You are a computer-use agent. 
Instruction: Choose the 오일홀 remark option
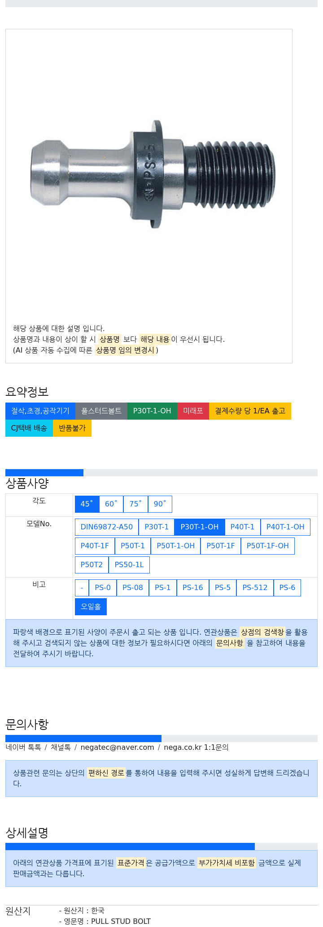tap(91, 606)
